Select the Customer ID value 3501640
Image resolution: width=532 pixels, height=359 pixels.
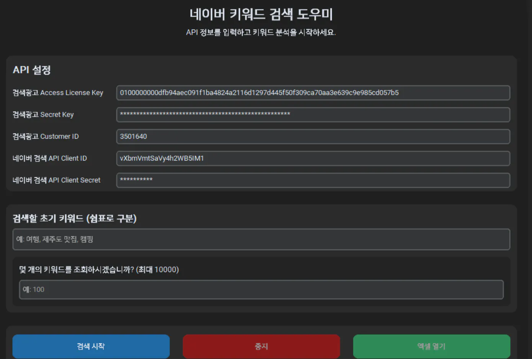(132, 136)
